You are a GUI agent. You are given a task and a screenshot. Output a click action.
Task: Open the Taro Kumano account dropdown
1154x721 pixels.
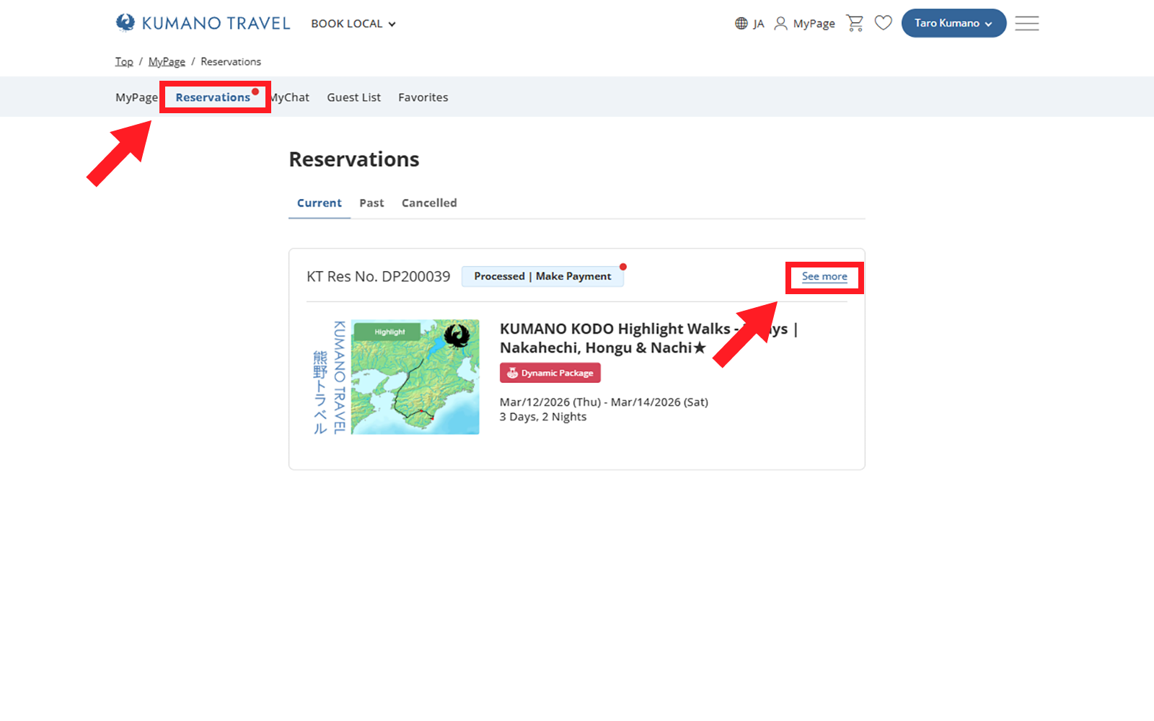click(953, 23)
